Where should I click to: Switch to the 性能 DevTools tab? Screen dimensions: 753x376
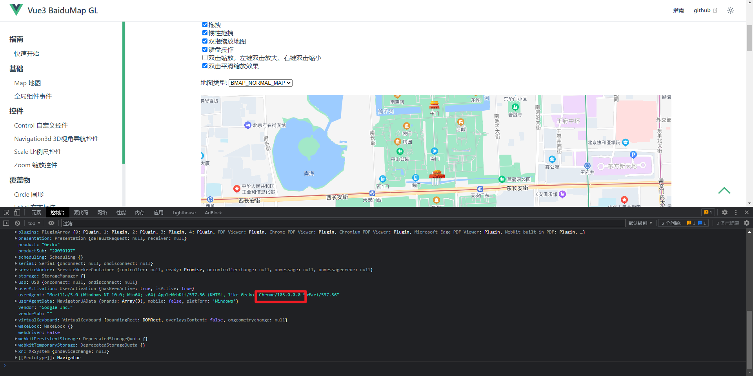(121, 212)
